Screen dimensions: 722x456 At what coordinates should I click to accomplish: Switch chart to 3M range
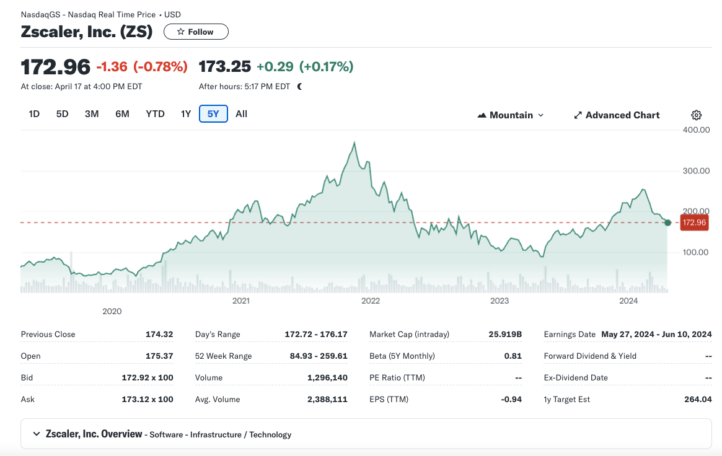pos(92,113)
